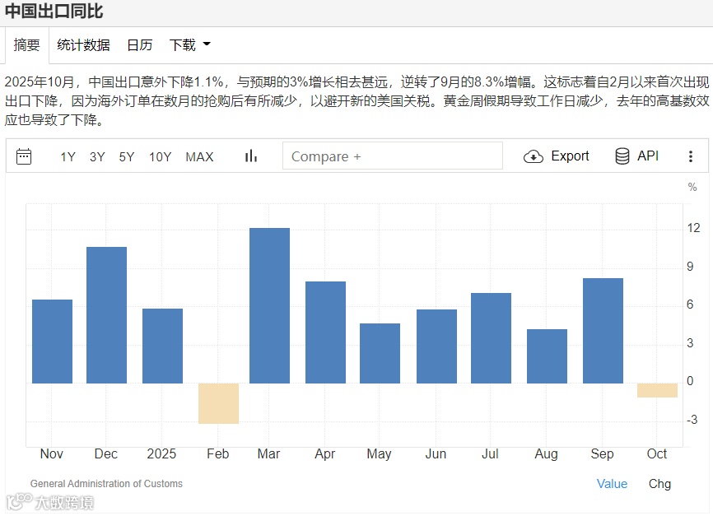
Task: Click the 2025 January blue bar
Action: tap(162, 346)
